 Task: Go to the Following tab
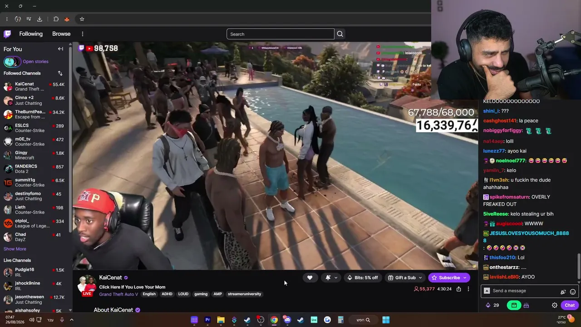coord(31,34)
